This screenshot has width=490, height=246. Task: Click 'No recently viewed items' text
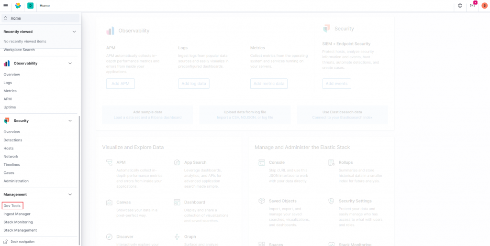click(25, 41)
